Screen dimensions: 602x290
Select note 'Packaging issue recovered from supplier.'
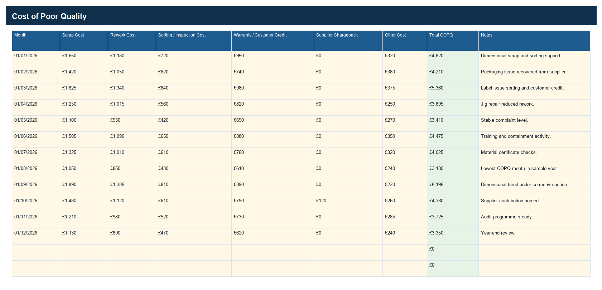pos(534,75)
